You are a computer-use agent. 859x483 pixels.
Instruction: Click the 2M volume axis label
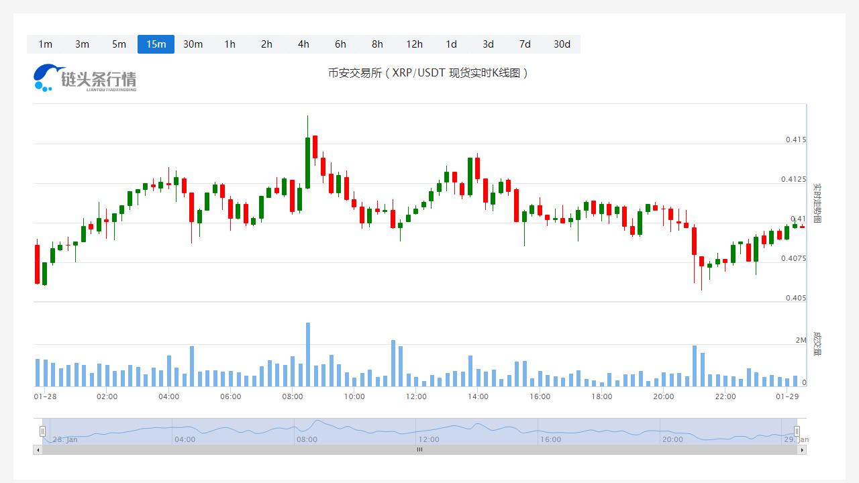pos(801,340)
